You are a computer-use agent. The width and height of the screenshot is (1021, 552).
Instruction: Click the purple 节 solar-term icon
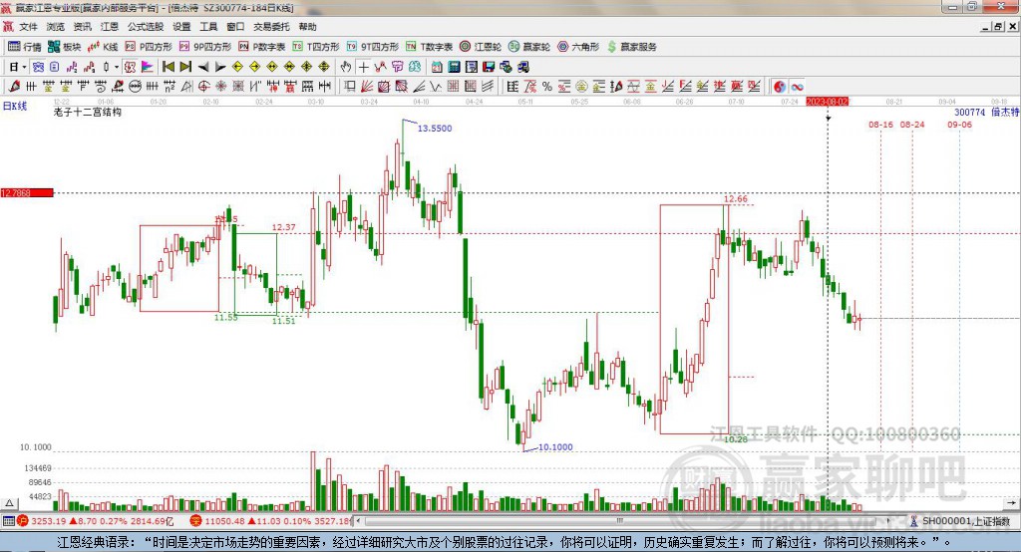pyautogui.click(x=397, y=67)
